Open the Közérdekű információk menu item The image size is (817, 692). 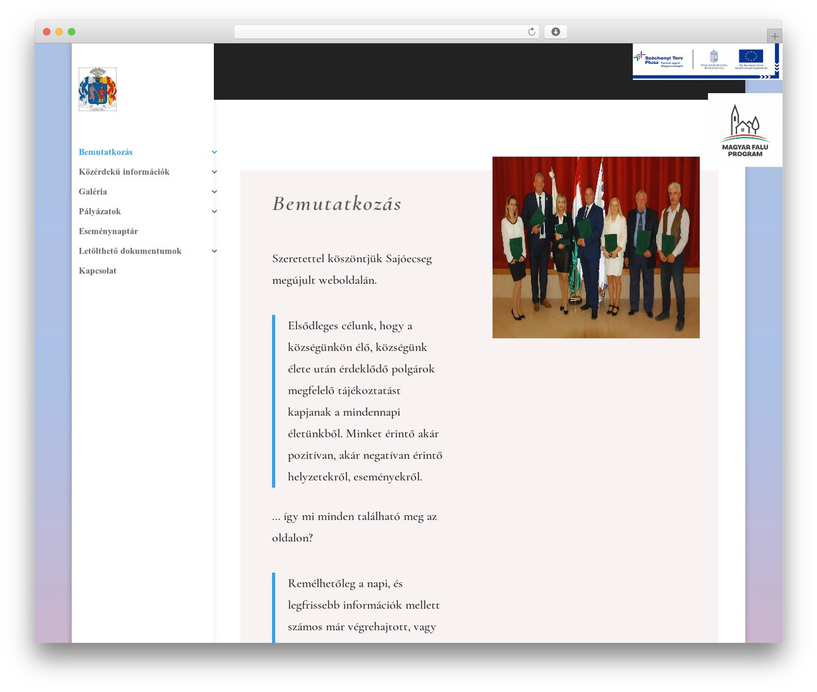(x=124, y=172)
